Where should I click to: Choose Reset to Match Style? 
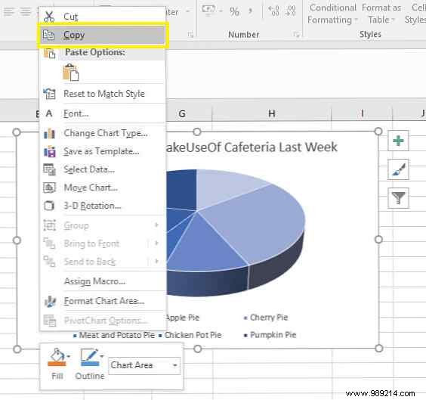click(x=103, y=94)
